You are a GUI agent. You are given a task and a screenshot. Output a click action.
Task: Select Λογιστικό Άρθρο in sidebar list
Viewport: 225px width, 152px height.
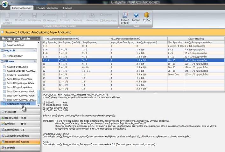[15, 45]
